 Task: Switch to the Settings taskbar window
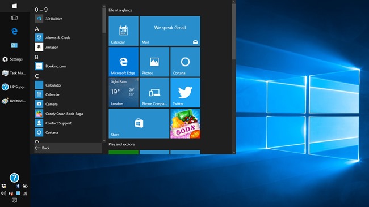15,59
